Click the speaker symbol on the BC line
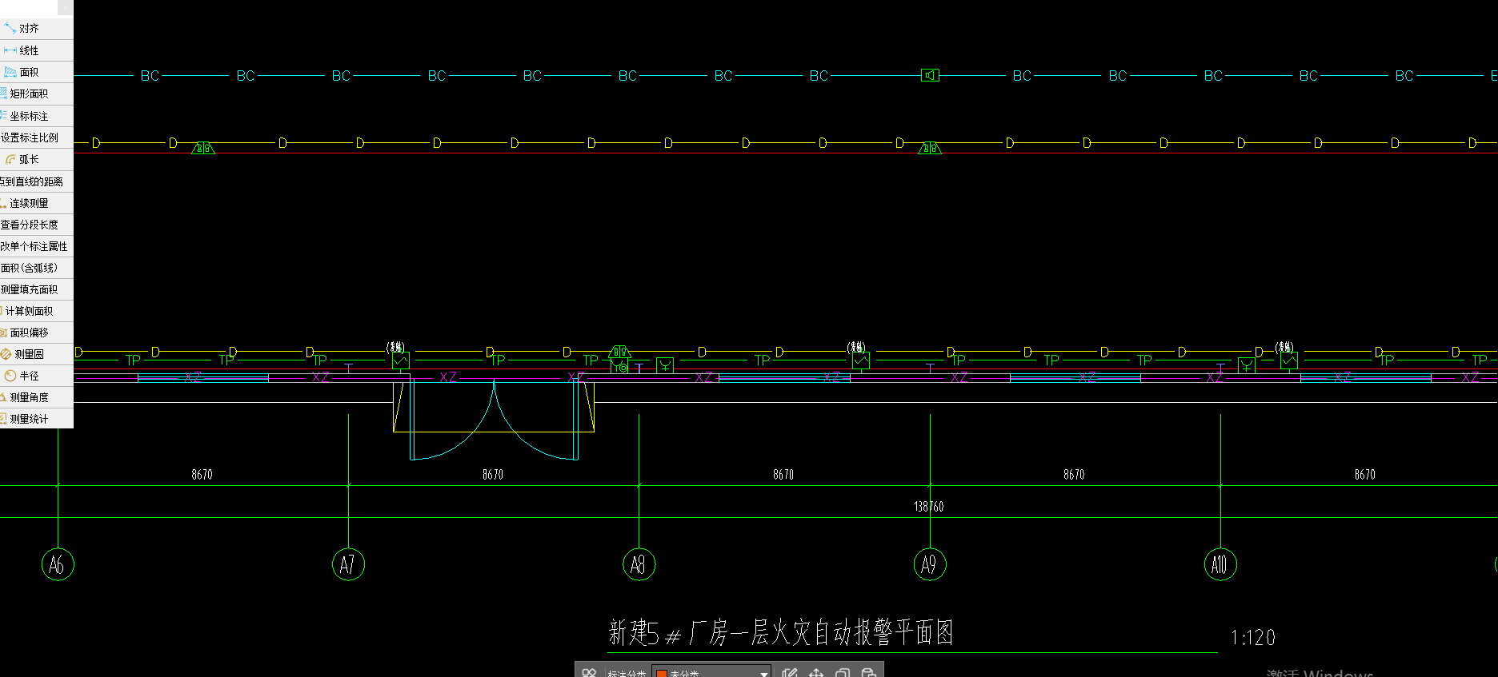 [930, 75]
